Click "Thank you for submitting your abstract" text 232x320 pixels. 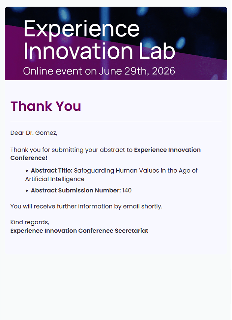pyautogui.click(x=71, y=150)
